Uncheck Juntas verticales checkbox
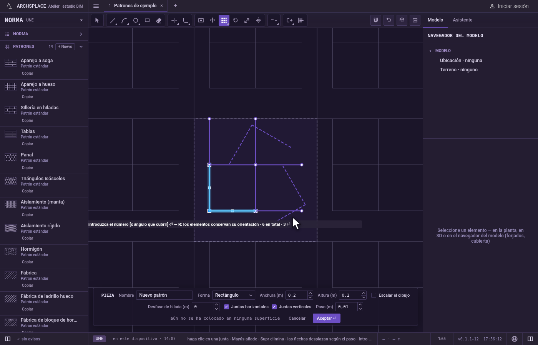538x345 pixels. tap(274, 307)
